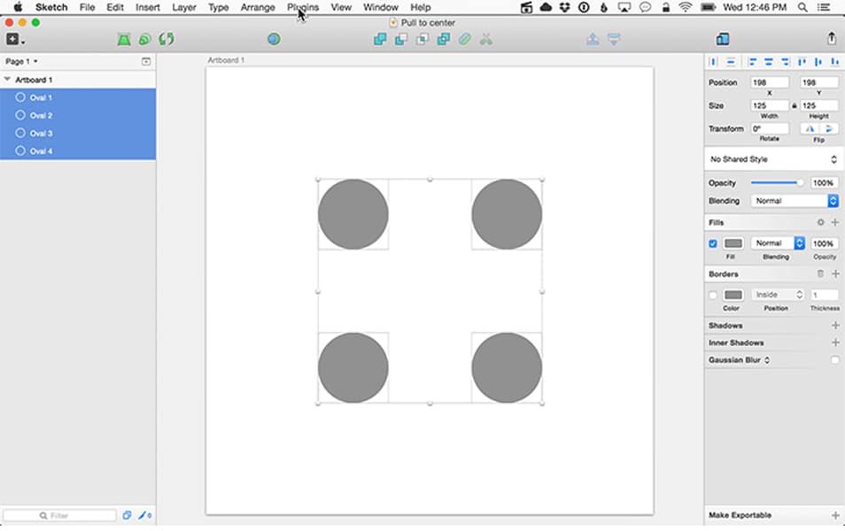Click the layer Filter search field
Viewport: 845px width, 531px height.
[59, 515]
